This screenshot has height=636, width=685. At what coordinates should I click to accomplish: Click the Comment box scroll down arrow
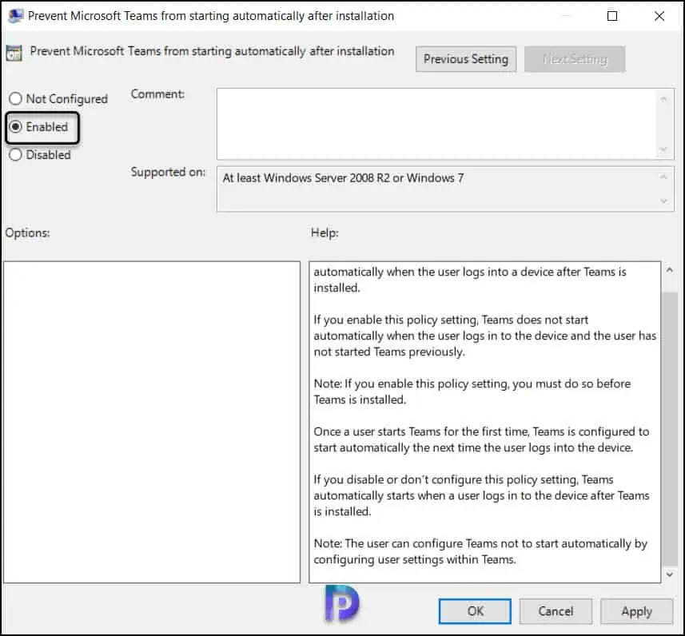coord(663,149)
